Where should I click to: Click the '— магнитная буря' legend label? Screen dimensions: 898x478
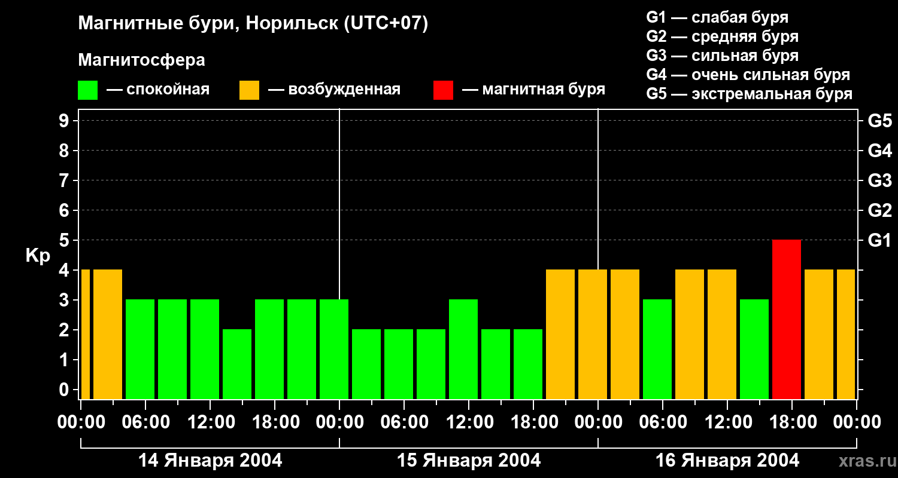click(x=533, y=90)
